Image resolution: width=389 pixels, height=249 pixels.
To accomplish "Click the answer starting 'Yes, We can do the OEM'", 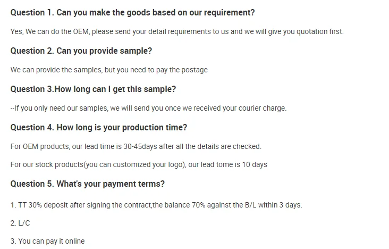I will (x=177, y=32).
